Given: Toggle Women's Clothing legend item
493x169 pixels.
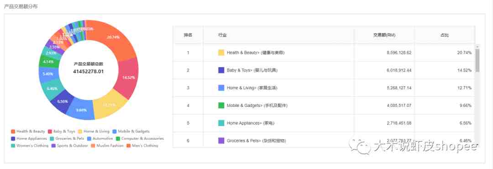Looking at the screenshot, I should (x=30, y=146).
